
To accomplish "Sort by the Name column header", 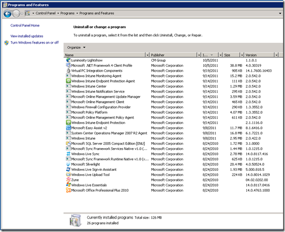I will (105, 55).
